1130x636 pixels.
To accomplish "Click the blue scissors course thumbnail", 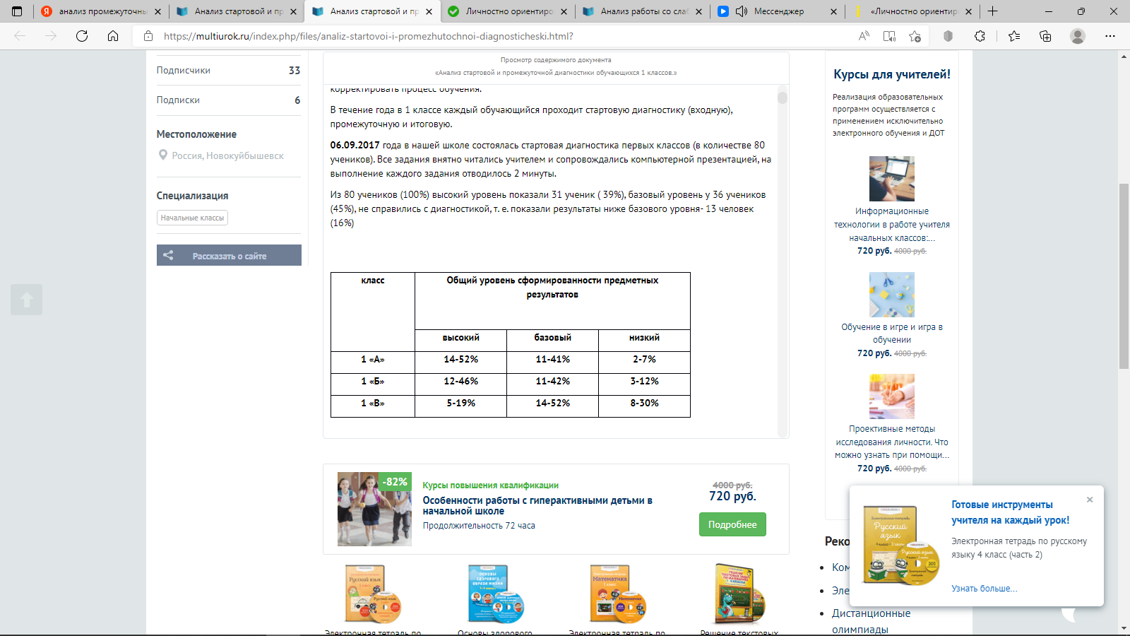I will [892, 295].
